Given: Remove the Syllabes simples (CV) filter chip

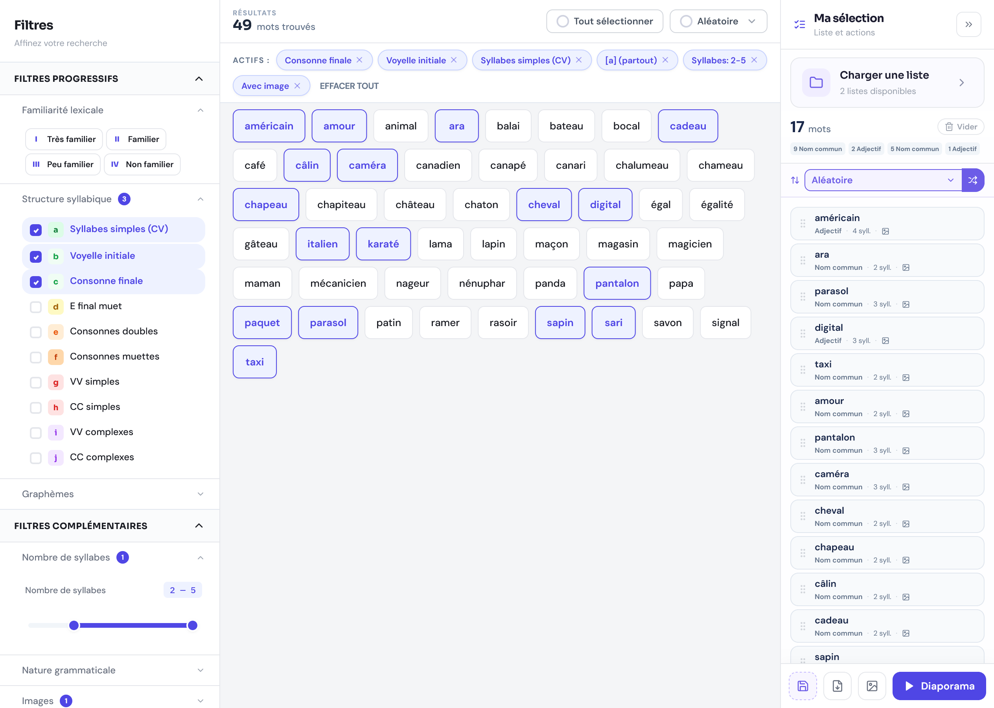Looking at the screenshot, I should click(579, 60).
